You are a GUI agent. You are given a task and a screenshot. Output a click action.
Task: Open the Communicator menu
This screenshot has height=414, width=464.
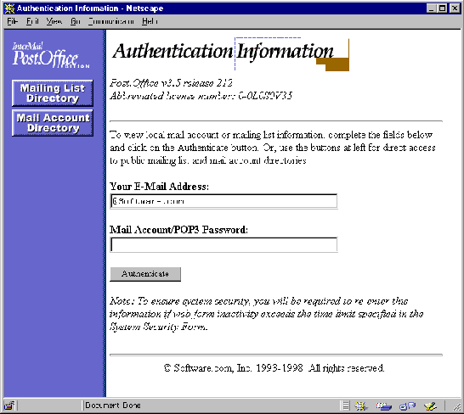(x=111, y=21)
